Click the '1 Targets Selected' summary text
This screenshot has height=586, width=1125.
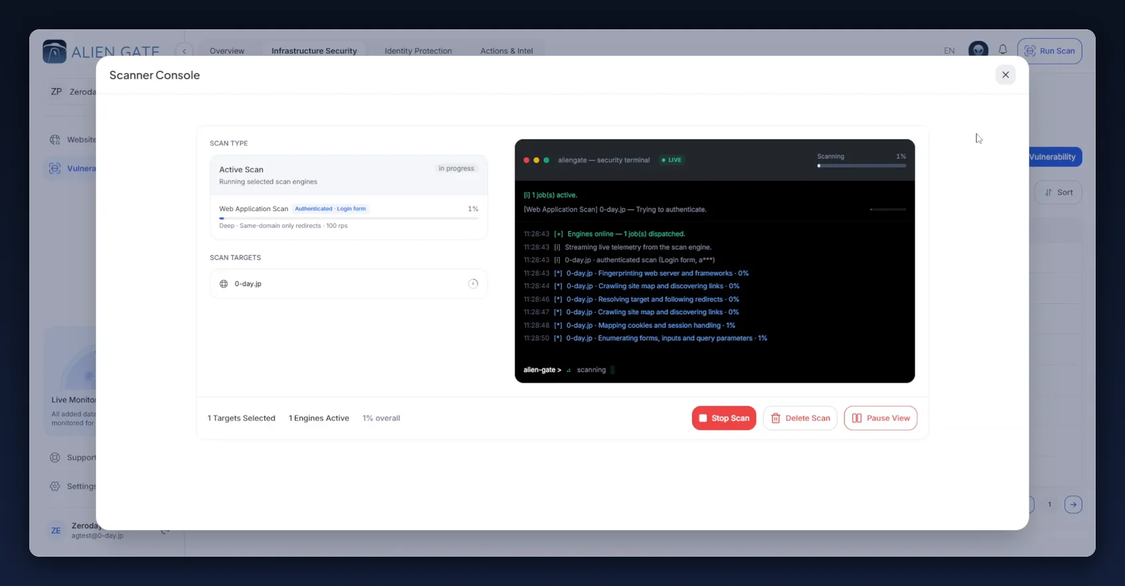241,418
